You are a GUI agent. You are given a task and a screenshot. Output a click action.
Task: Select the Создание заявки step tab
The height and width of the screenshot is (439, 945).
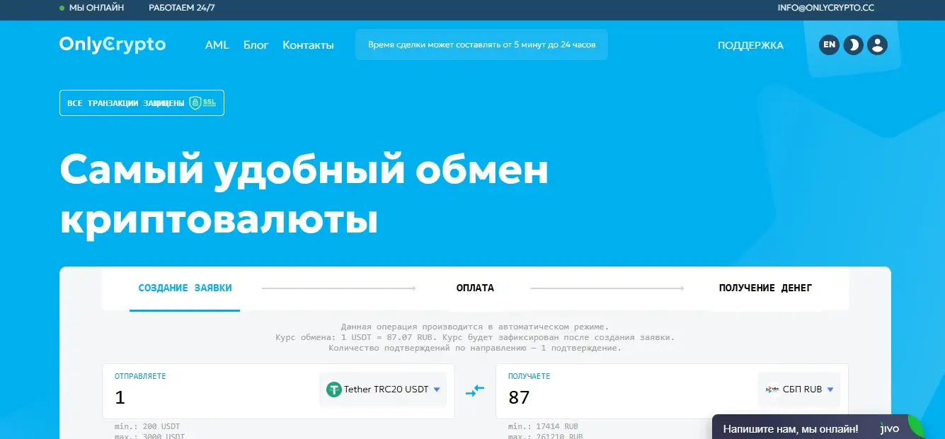point(185,288)
